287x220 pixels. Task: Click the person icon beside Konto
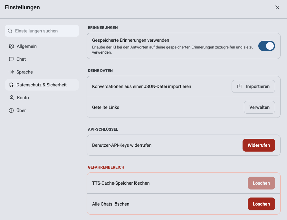[12, 98]
